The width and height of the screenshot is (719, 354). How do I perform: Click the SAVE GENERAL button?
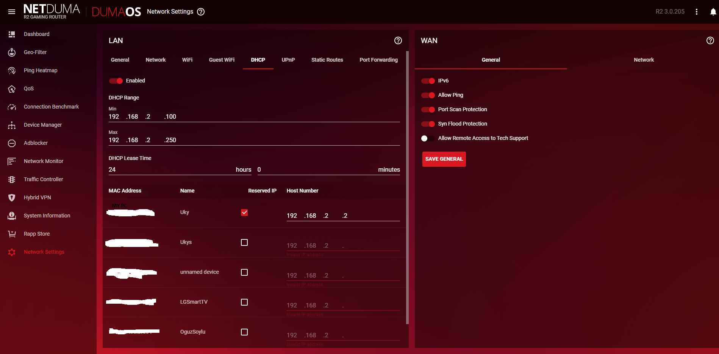[444, 159]
